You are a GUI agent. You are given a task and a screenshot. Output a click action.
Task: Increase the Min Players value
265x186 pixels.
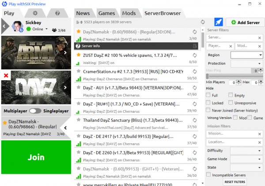tap(238, 81)
